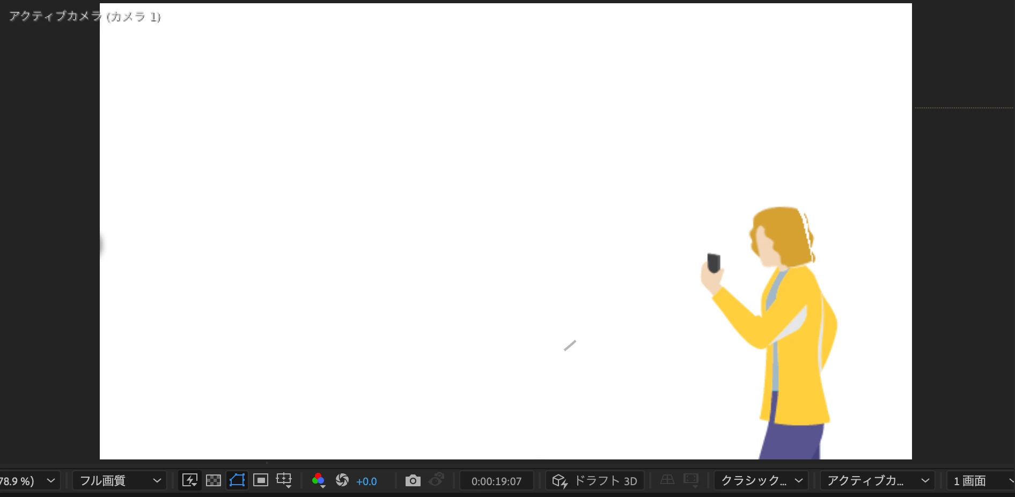Click the woman character holding a phone
Screen dimensions: 1015x497
click(x=769, y=333)
